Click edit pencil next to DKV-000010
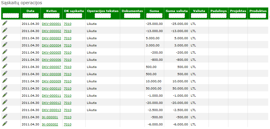This screenshot has width=270, height=129. coord(5,88)
